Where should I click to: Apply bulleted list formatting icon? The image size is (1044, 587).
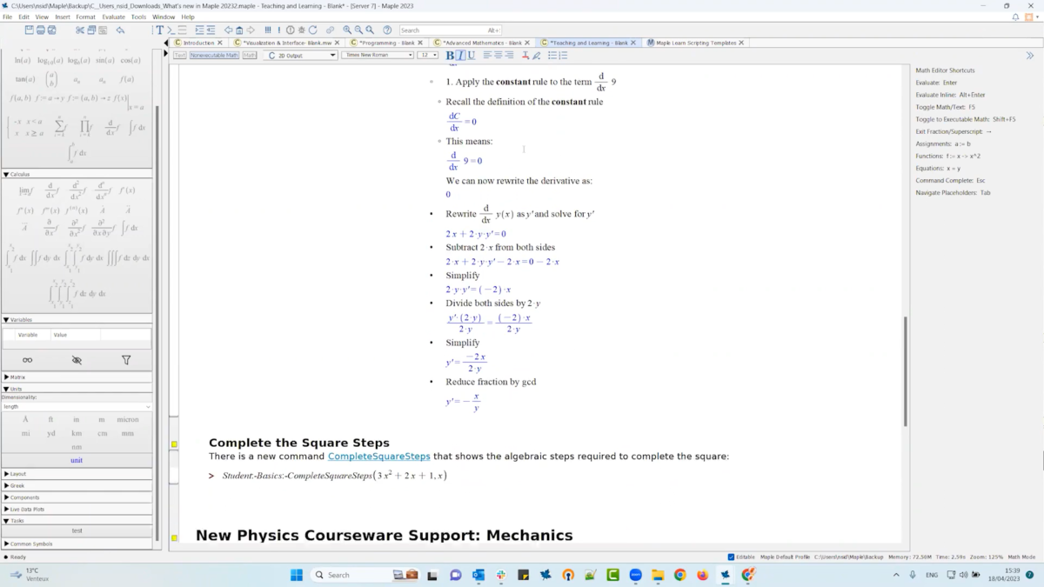click(x=552, y=55)
